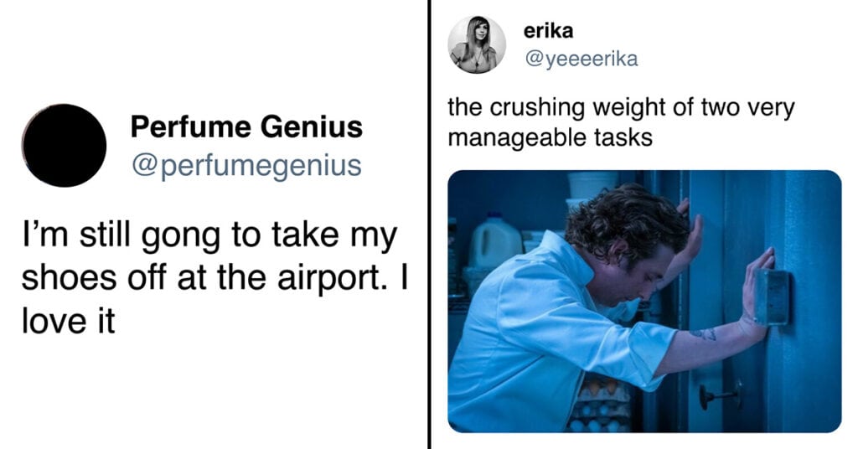Click the Perfume Genius display name

(x=246, y=126)
